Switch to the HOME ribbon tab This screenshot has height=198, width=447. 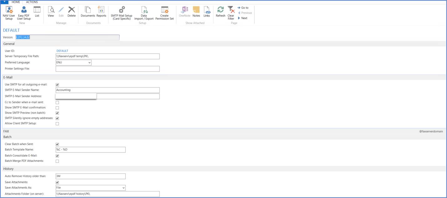coord(16,2)
